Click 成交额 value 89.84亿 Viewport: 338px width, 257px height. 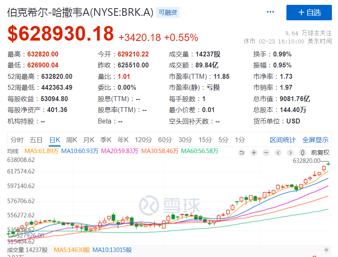[207, 65]
